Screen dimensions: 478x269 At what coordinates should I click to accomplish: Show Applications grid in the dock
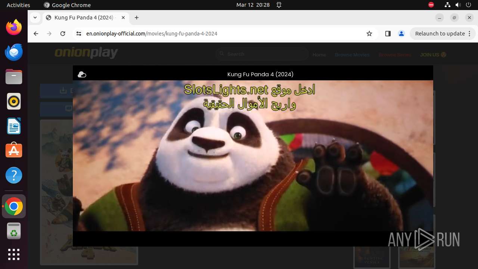point(14,254)
